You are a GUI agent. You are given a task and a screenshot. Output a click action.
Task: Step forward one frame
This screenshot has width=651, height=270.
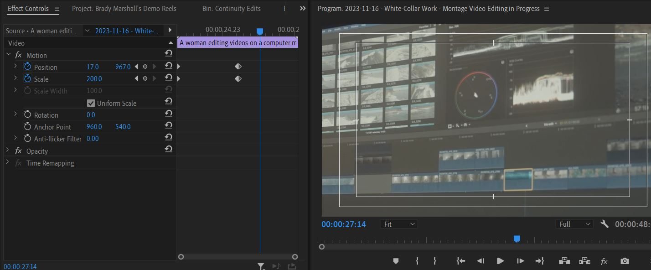(x=520, y=261)
